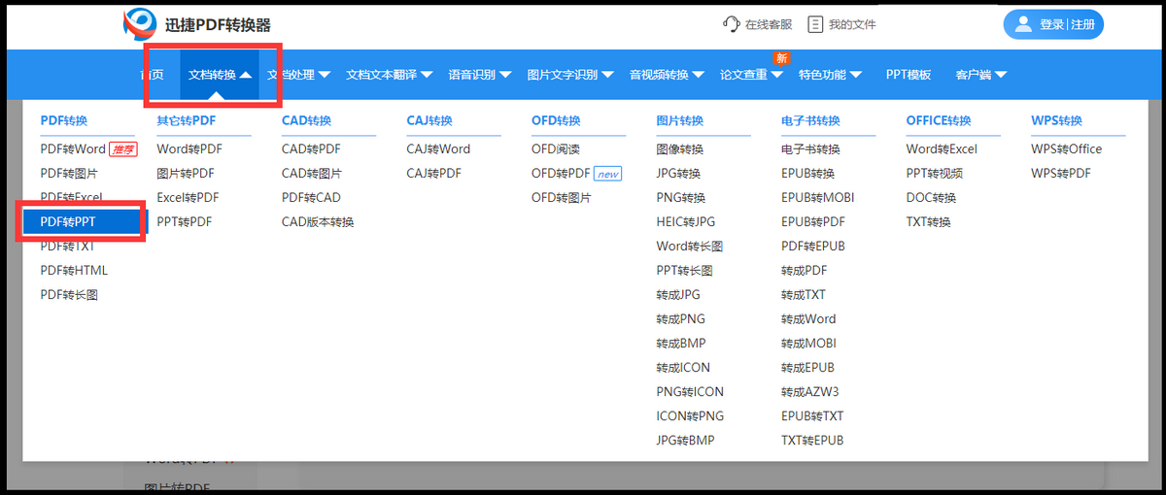Open PDF转CAD converter
Screen dimensions: 1166x495
[x=311, y=198]
